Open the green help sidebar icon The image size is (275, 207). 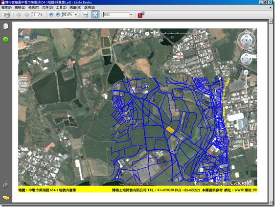click(x=5, y=40)
